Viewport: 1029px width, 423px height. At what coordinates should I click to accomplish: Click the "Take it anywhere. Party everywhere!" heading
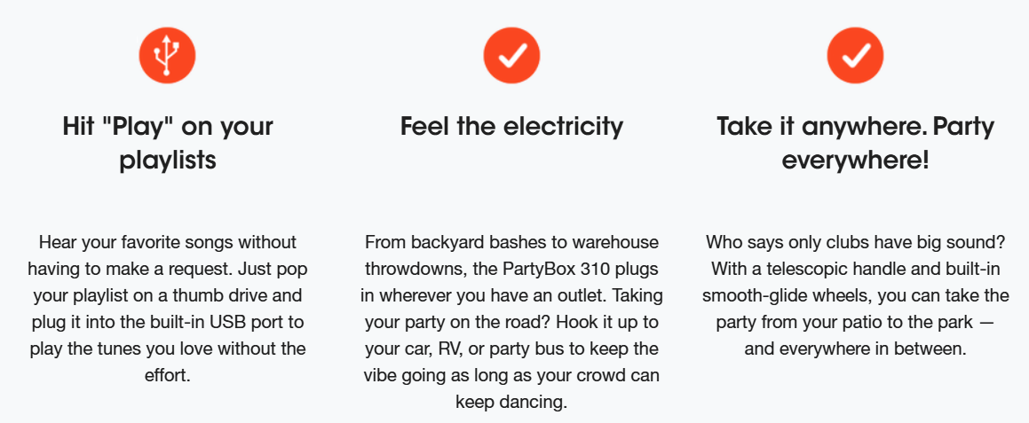point(856,142)
